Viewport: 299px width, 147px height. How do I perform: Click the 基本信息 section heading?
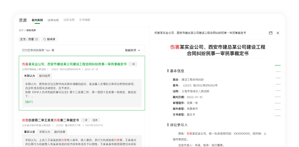177,71
